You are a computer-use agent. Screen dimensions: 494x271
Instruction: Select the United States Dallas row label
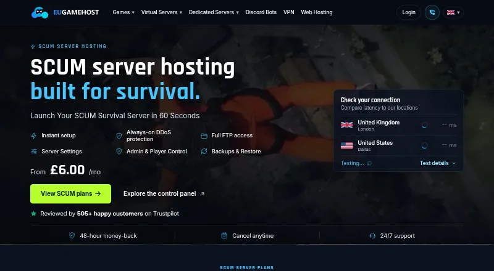pyautogui.click(x=375, y=145)
